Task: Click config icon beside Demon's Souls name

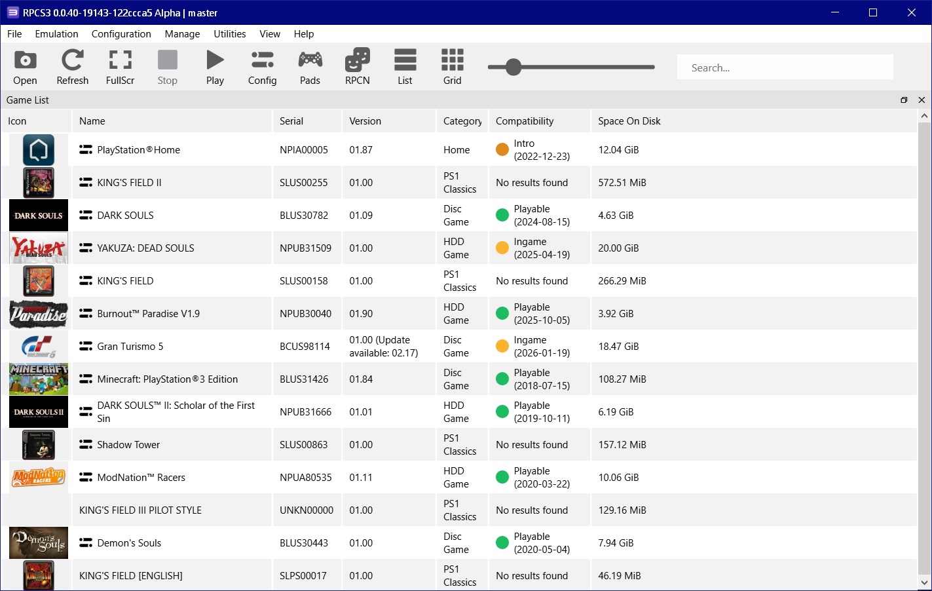Action: (86, 543)
